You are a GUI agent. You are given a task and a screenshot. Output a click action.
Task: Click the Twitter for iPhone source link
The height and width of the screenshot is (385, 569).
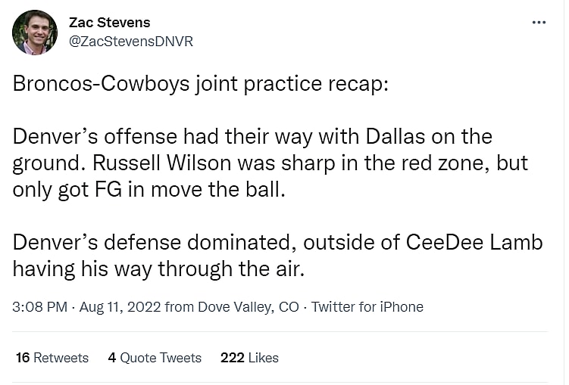click(x=367, y=307)
